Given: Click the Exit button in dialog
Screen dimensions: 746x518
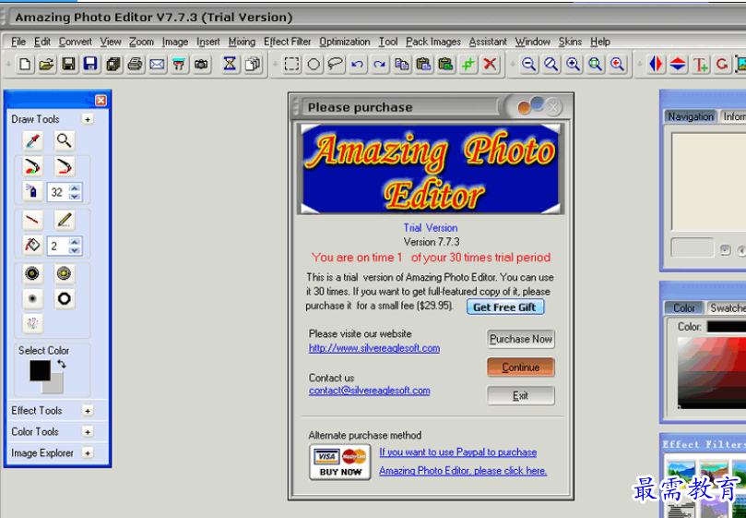Looking at the screenshot, I should coord(520,395).
